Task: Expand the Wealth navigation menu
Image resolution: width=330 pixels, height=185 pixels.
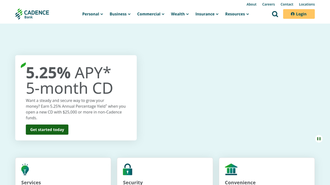Action: 180,14
